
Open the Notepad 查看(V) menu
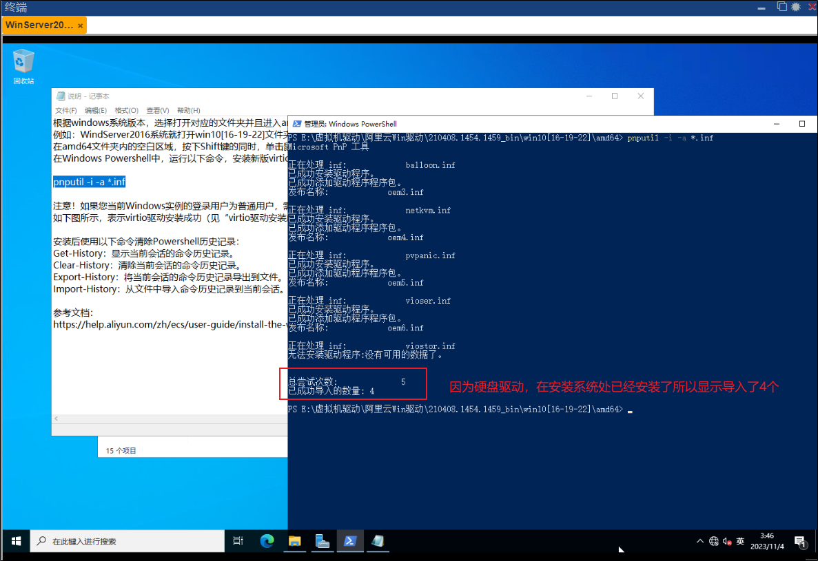158,110
